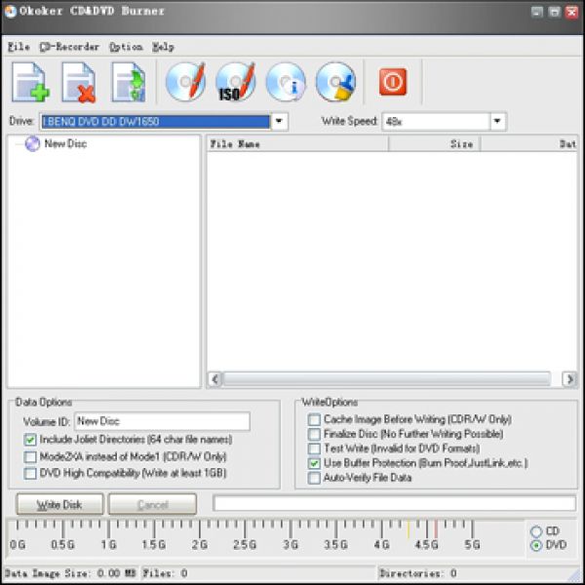The image size is (585, 585).
Task: Open the Help menu
Action: coord(163,47)
